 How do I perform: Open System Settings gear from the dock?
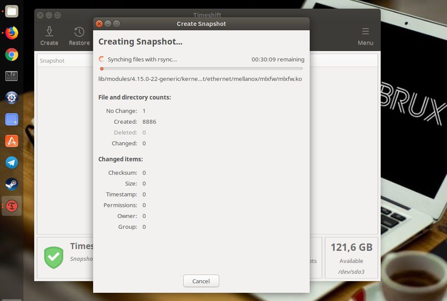(x=11, y=98)
